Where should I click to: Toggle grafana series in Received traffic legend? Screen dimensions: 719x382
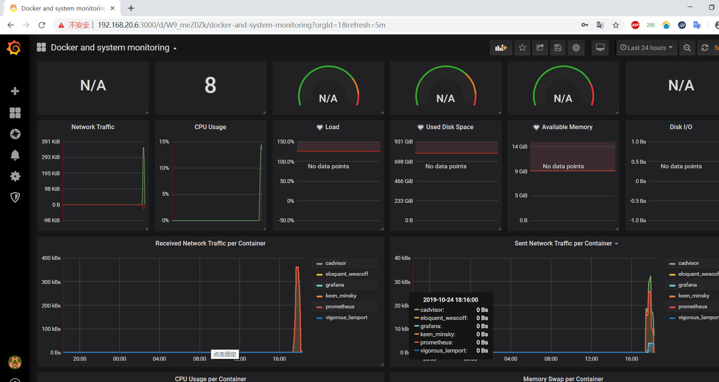click(x=335, y=285)
